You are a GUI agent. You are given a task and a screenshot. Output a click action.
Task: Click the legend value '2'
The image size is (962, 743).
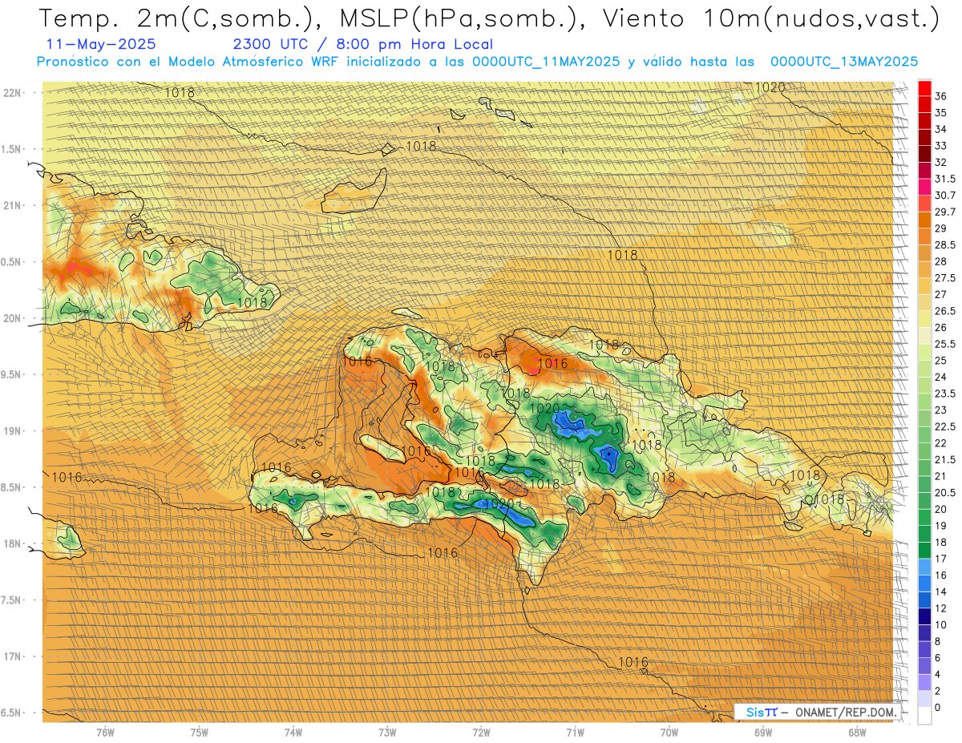click(938, 691)
